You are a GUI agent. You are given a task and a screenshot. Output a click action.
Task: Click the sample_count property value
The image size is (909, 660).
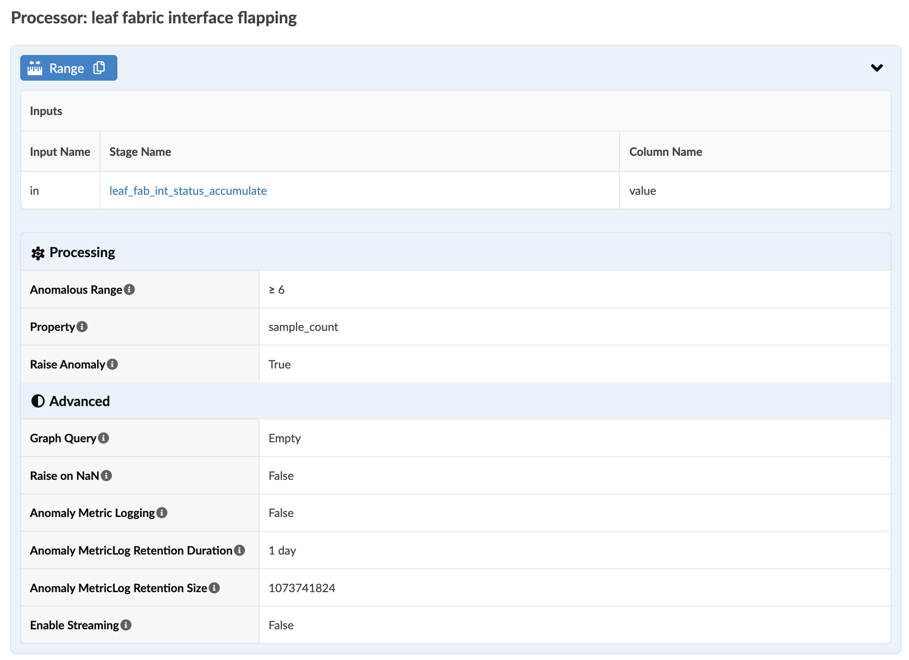point(303,327)
